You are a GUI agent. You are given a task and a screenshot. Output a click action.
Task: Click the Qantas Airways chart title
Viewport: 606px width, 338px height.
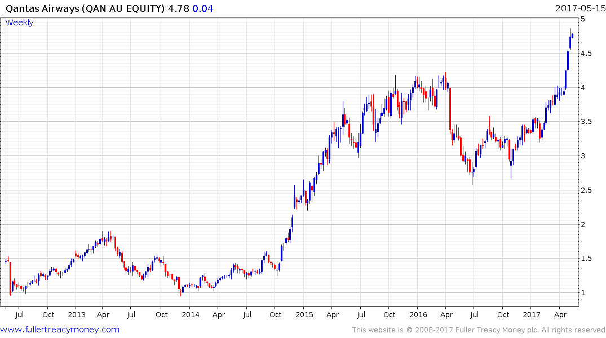point(85,8)
